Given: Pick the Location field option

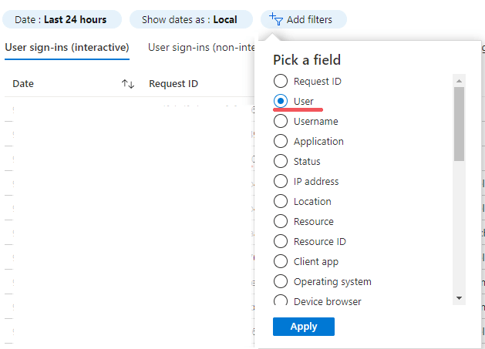Looking at the screenshot, I should pos(281,201).
